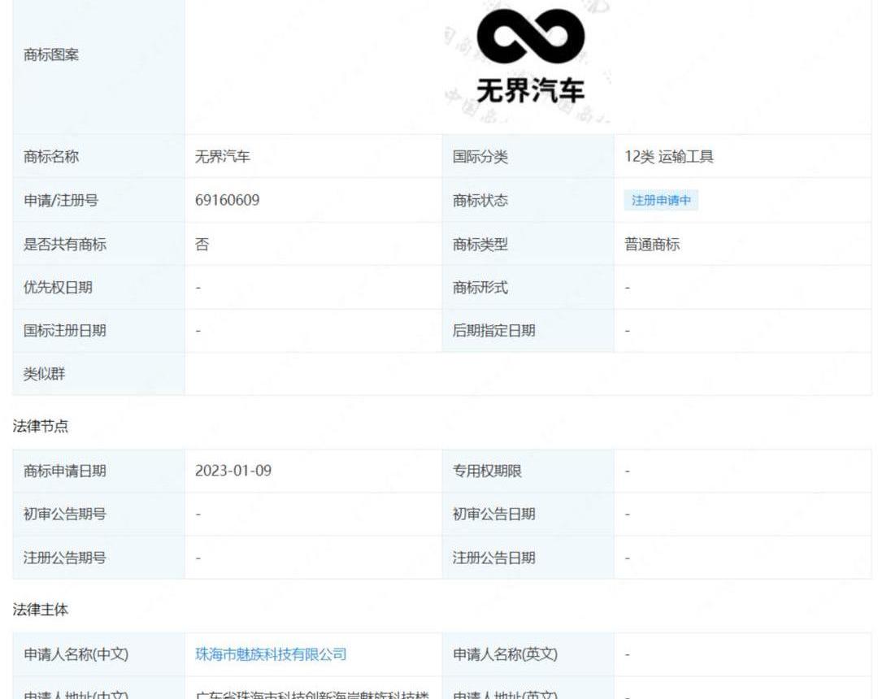Select the 国标注册日期 field label
The image size is (878, 699).
pyautogui.click(x=65, y=330)
